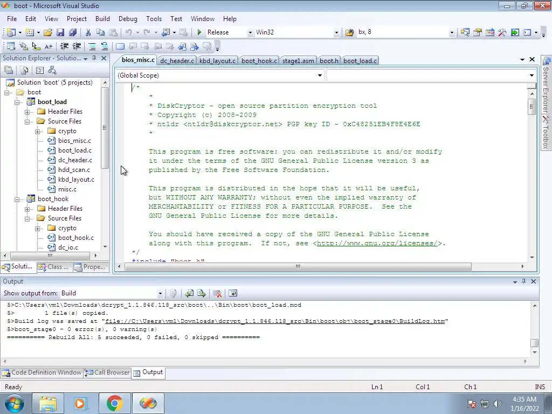Click View Class Diagram icon in Solution Explorer
The width and height of the screenshot is (552, 414).
tap(52, 71)
